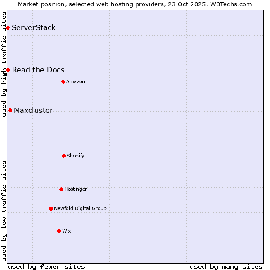The width and height of the screenshot is (270, 270).
Task: Click the 'used by fewer sites' axis label
Action: tap(46, 266)
